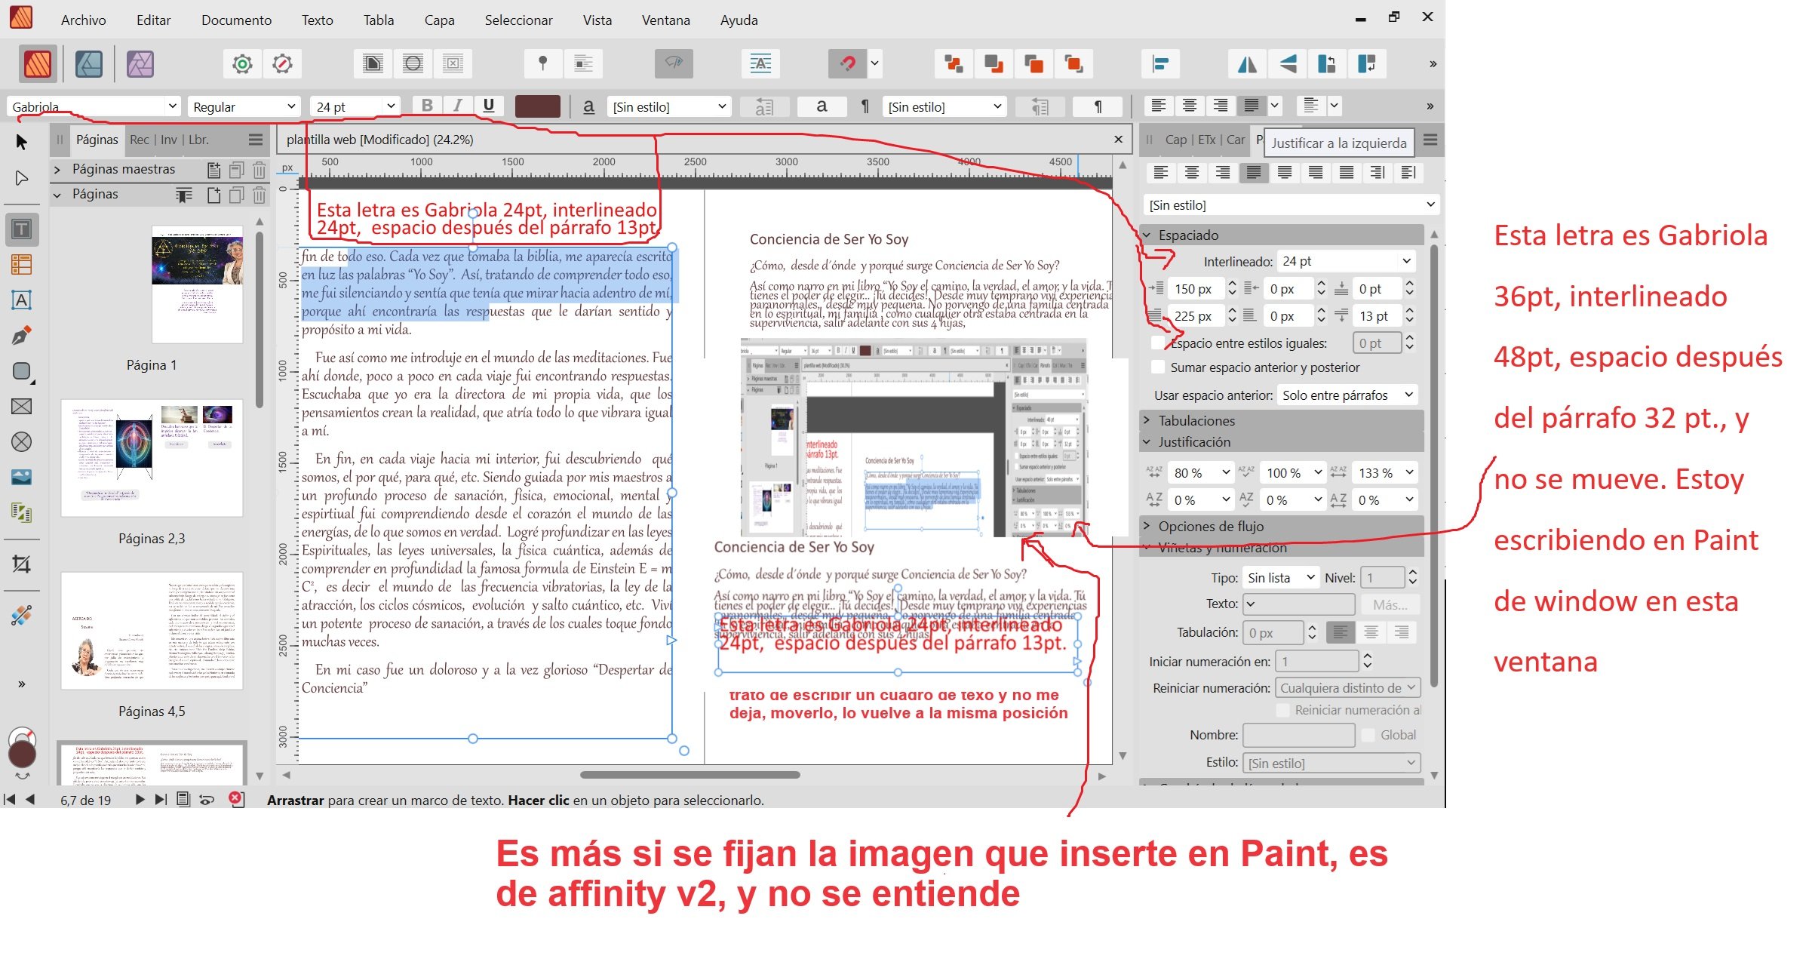Select the Picture Frame Rectangle tool
Screen dimensions: 1809x965
click(x=21, y=407)
